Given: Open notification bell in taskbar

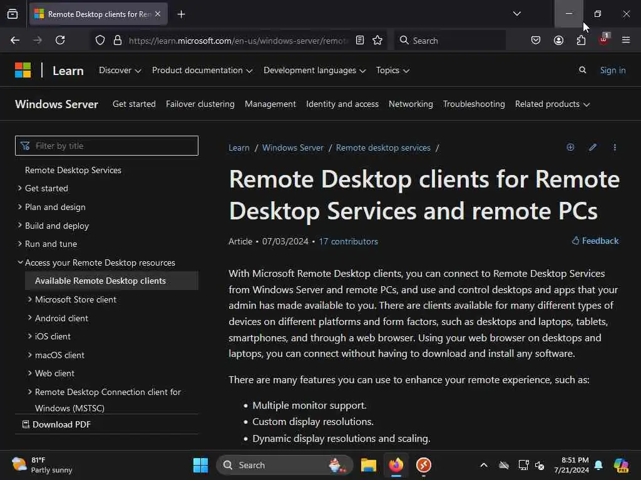Looking at the screenshot, I should [x=598, y=465].
